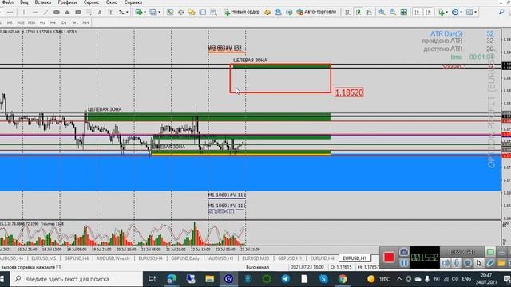Open Skype from the taskbar

click(323, 279)
